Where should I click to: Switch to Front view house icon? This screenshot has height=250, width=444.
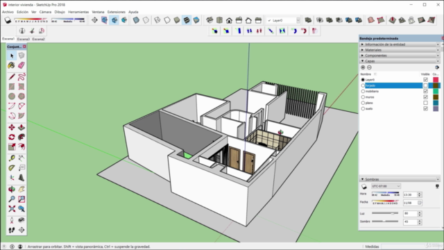click(229, 20)
